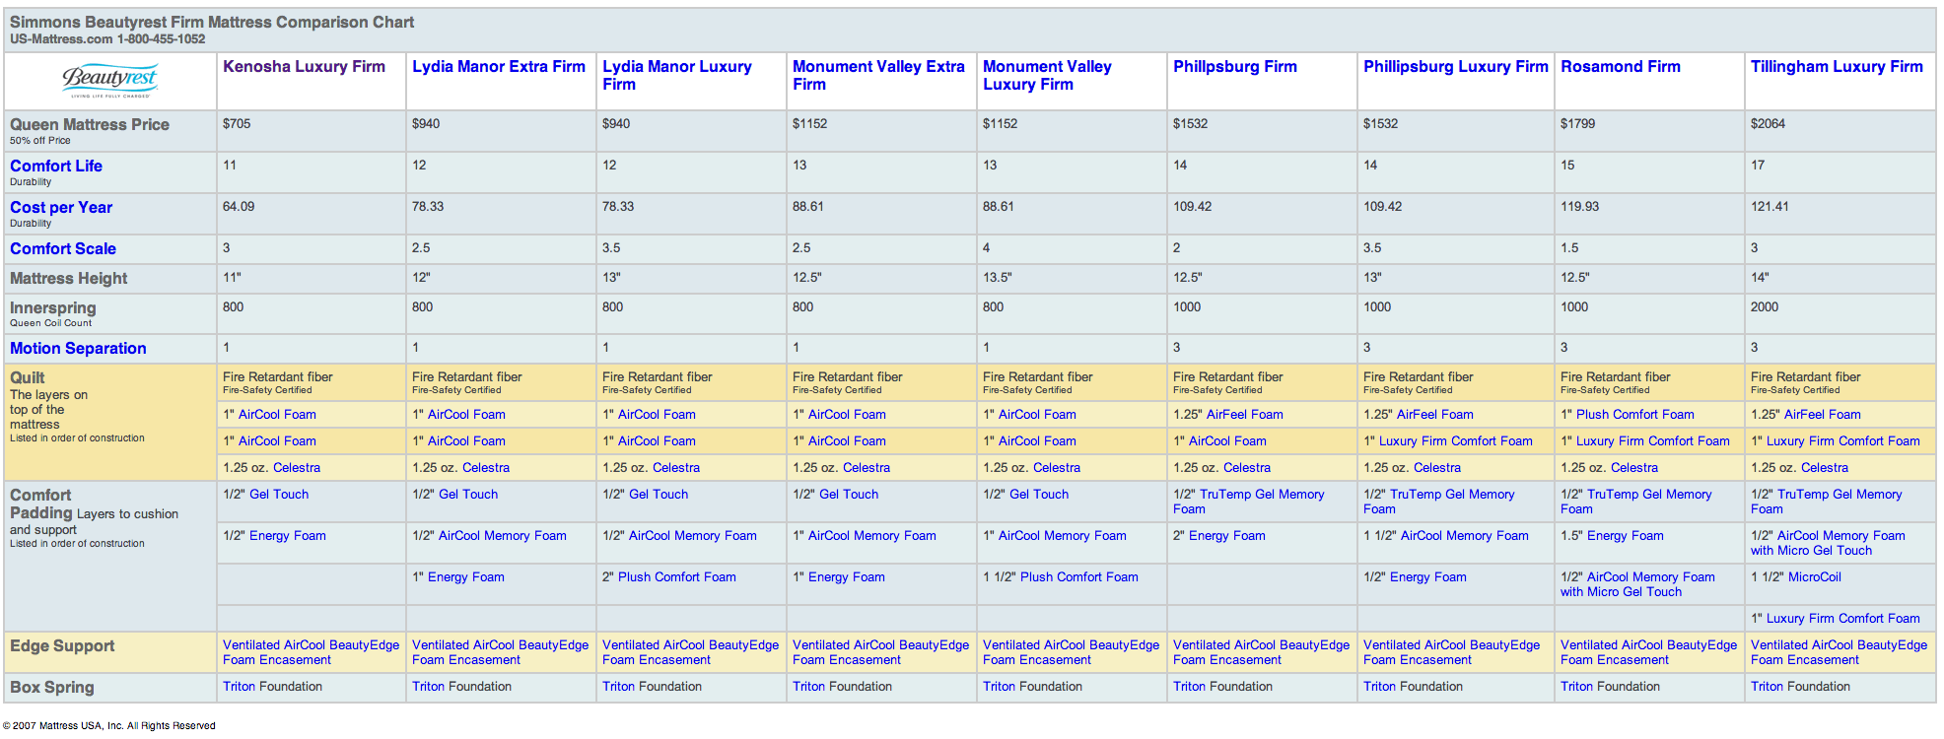Click Rosamond Firm's 1" Plush Comfort Foam link
Image resolution: width=1944 pixels, height=739 pixels.
pyautogui.click(x=1635, y=415)
